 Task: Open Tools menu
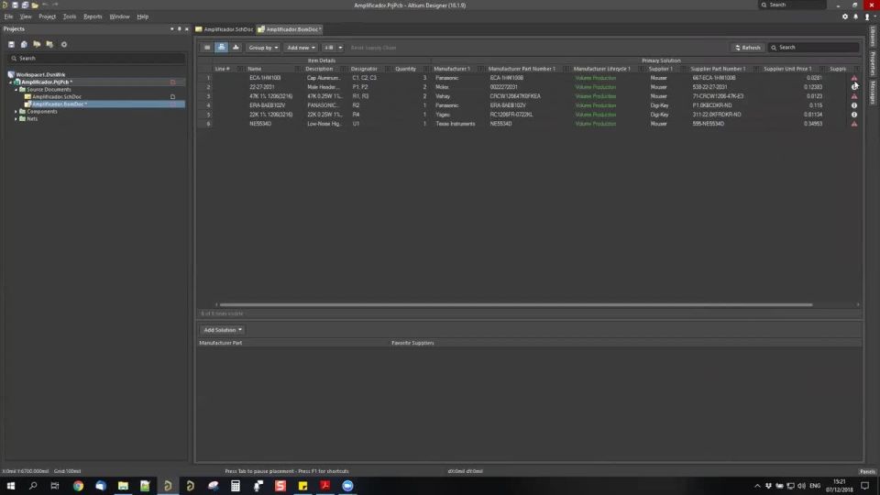click(70, 16)
